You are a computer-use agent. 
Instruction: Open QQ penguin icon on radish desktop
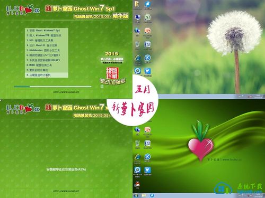point(137,185)
